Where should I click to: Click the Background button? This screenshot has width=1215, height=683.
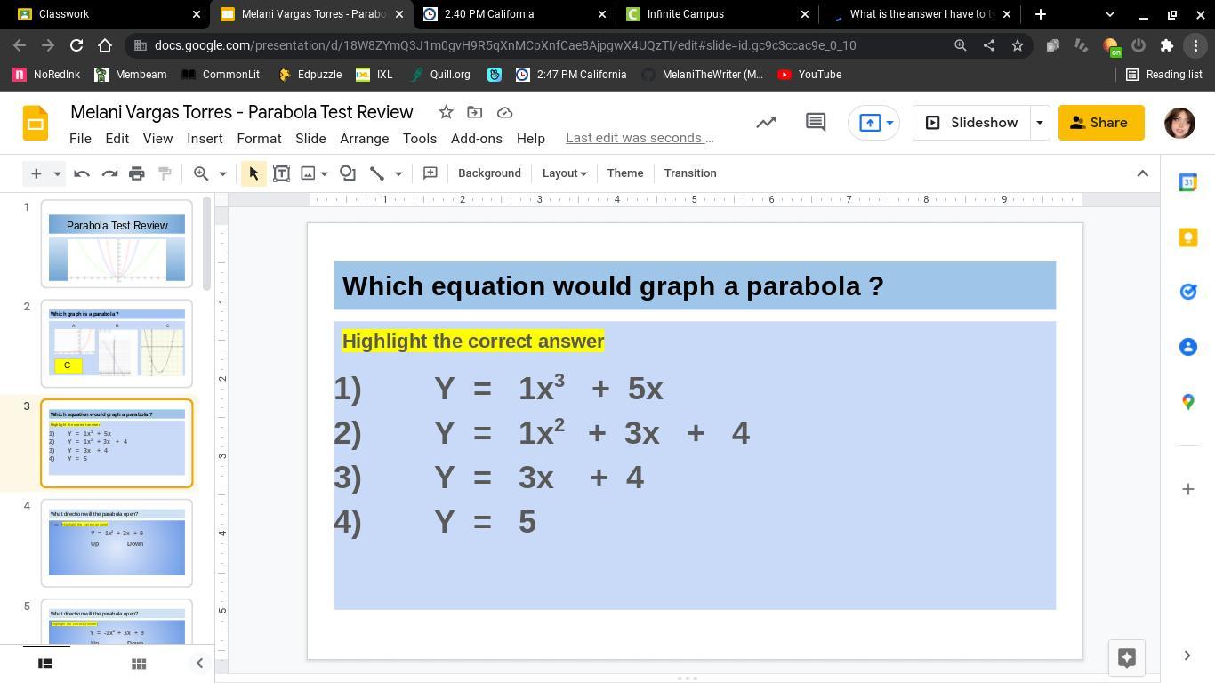pyautogui.click(x=489, y=173)
